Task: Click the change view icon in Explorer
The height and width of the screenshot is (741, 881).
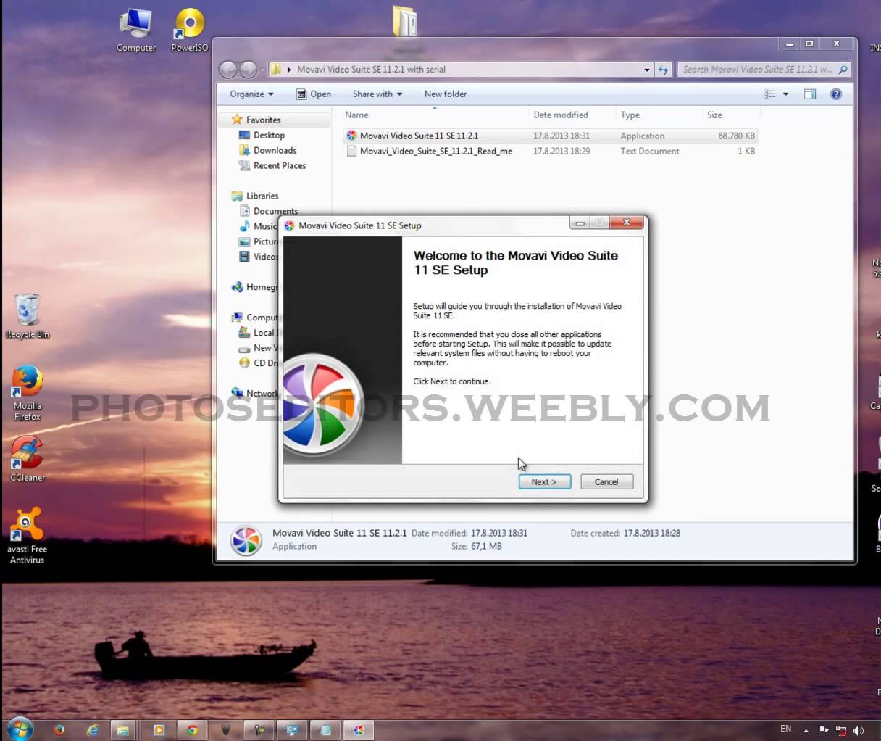Action: pyautogui.click(x=770, y=94)
